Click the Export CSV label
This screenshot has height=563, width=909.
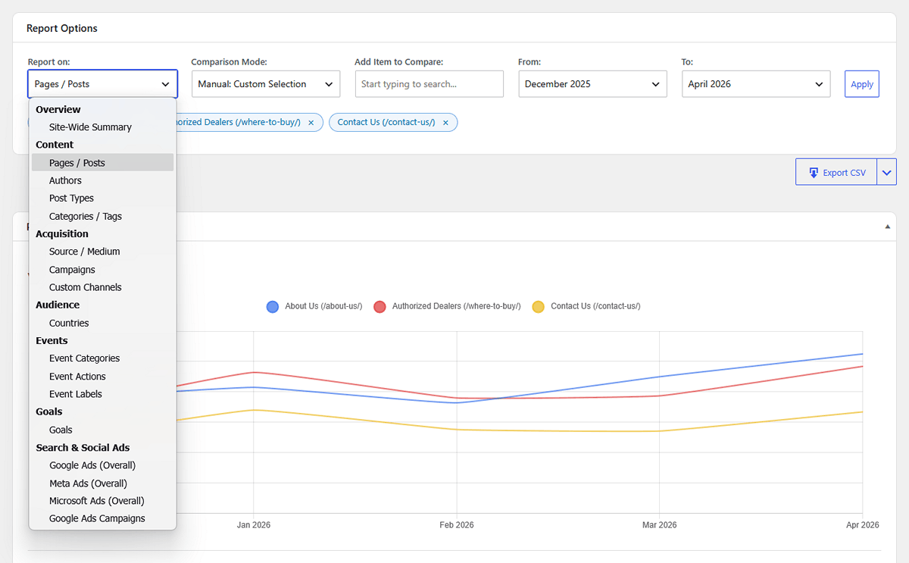(844, 173)
